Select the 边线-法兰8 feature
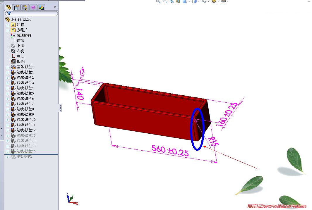Viewport: 312px width, 210px height. [25, 109]
